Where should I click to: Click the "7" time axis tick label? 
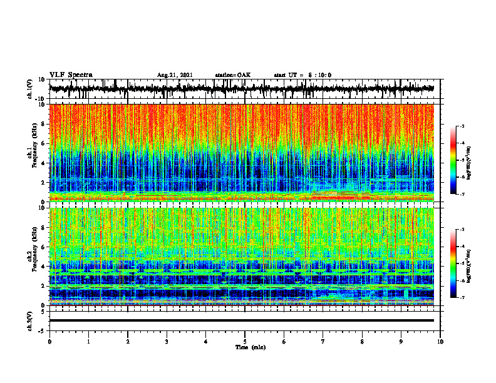click(323, 342)
